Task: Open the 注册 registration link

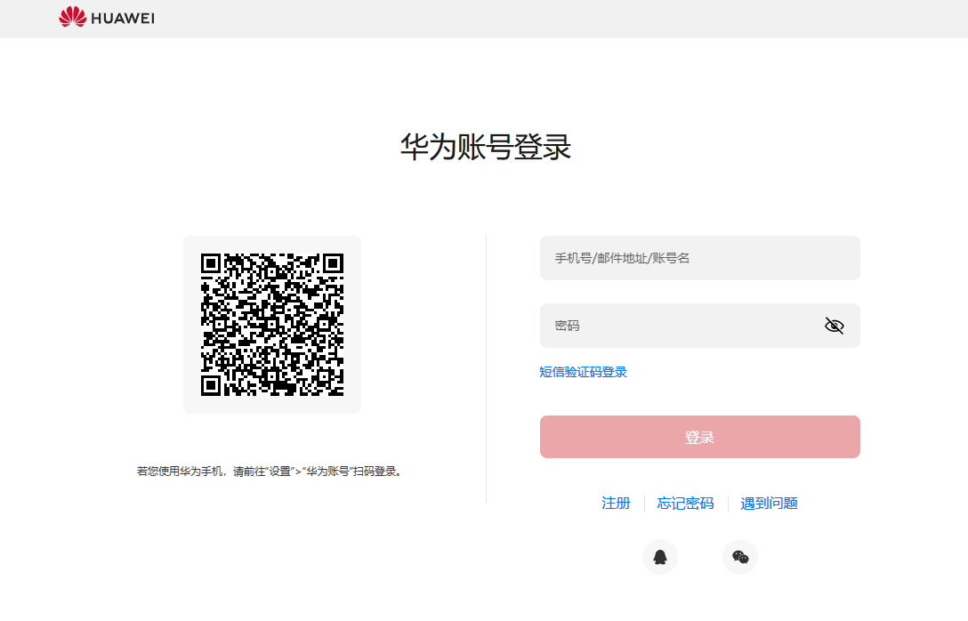Action: 616,503
